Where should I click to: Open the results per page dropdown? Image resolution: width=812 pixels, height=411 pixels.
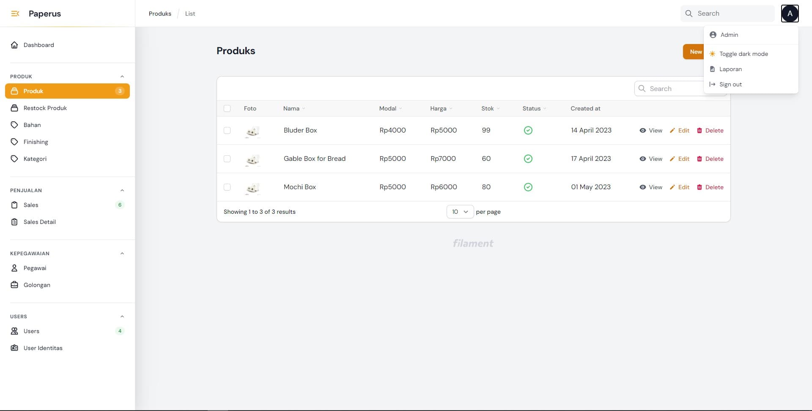(460, 212)
